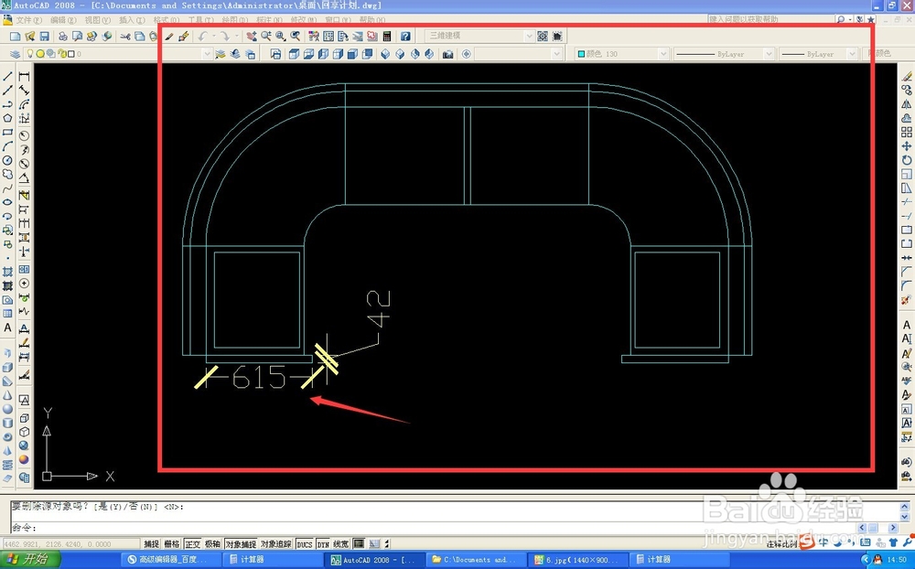Select the Circle draw tool
Screen dimensions: 915x569
7,160
